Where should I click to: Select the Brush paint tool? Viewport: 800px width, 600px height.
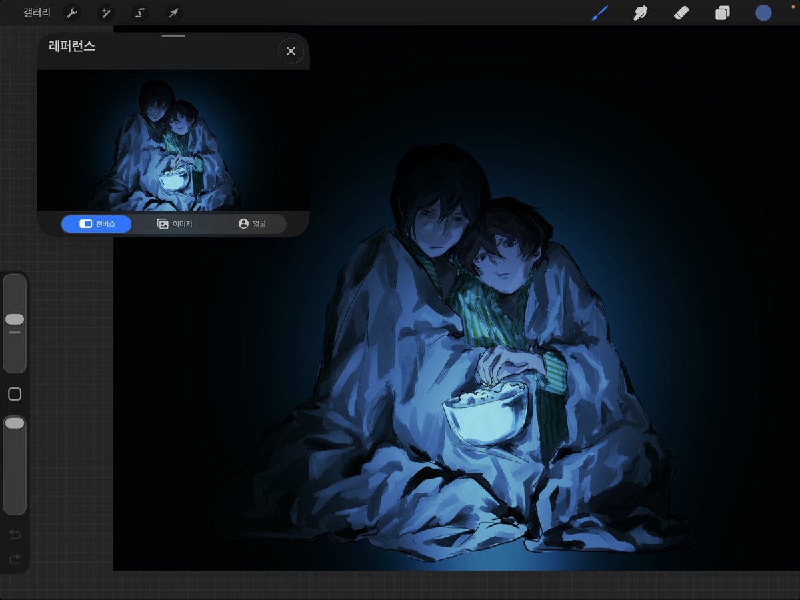[x=599, y=13]
